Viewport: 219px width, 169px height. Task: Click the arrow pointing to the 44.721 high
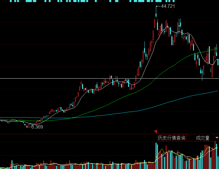158,6
